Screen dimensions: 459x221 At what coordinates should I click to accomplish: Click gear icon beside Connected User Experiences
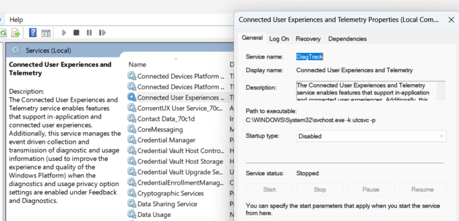point(132,97)
